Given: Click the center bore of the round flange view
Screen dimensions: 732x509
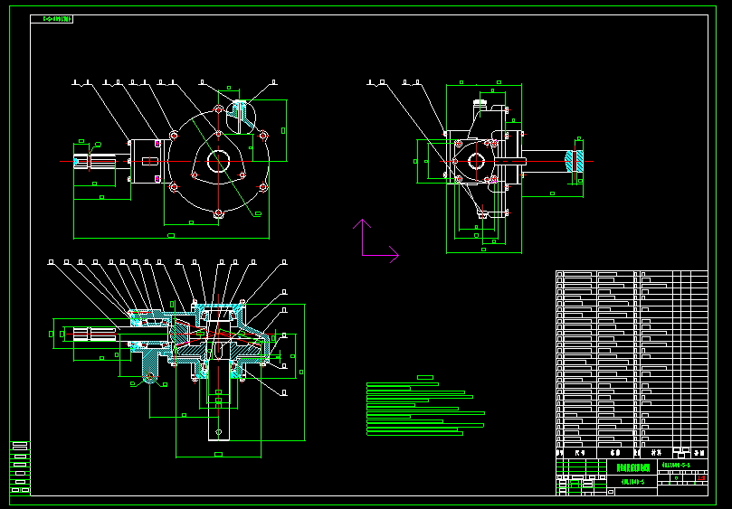Looking at the screenshot, I should point(218,162).
